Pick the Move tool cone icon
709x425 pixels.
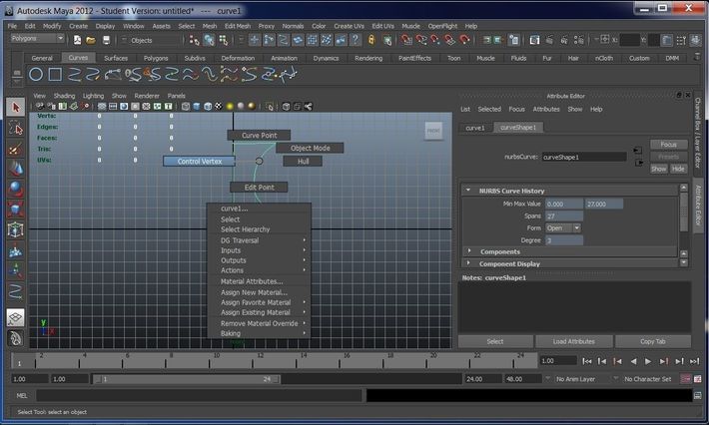16,169
